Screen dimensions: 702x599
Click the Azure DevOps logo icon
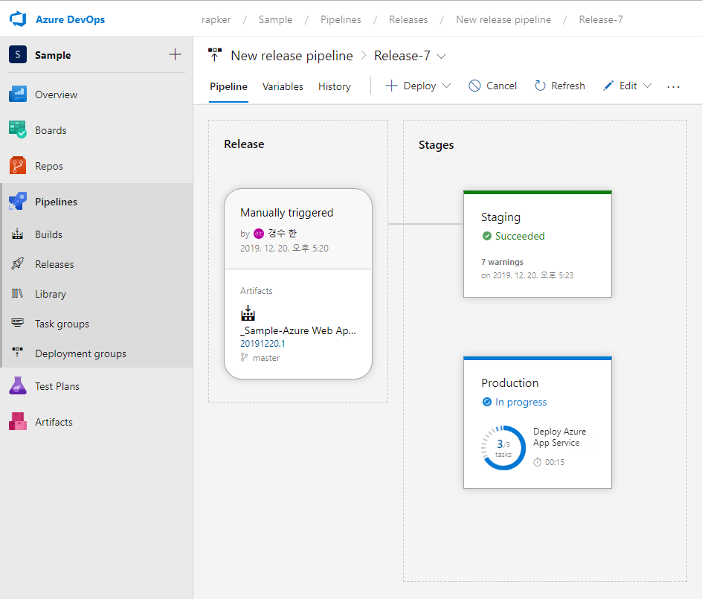(18, 19)
